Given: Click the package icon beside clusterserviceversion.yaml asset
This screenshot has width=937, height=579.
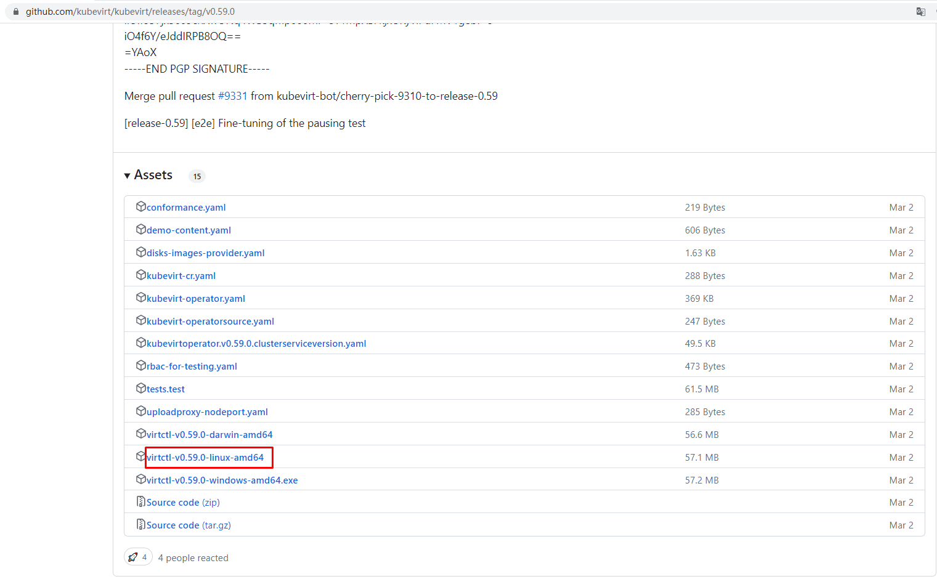Looking at the screenshot, I should [141, 342].
